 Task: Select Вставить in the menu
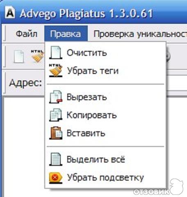(105, 133)
